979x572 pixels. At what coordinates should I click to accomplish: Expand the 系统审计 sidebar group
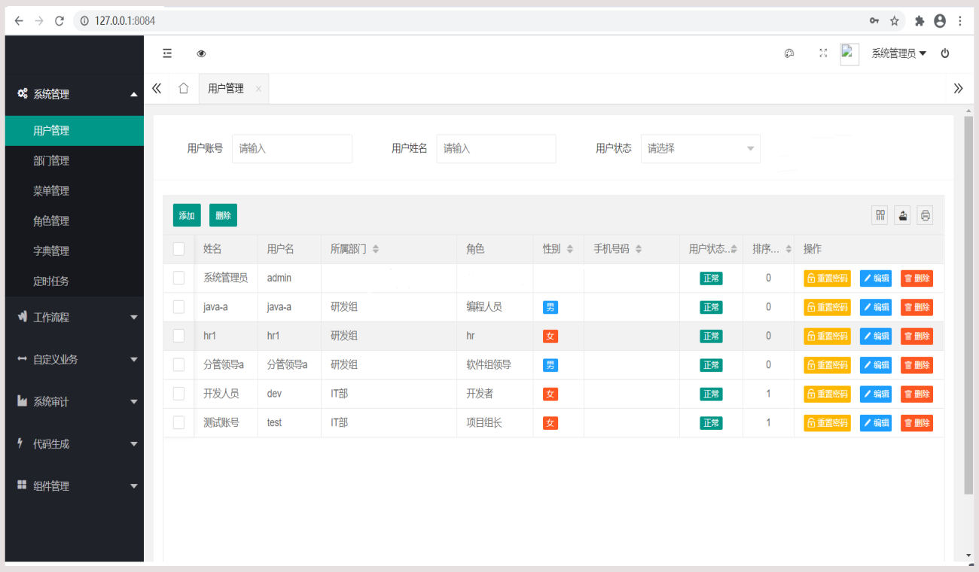point(74,402)
